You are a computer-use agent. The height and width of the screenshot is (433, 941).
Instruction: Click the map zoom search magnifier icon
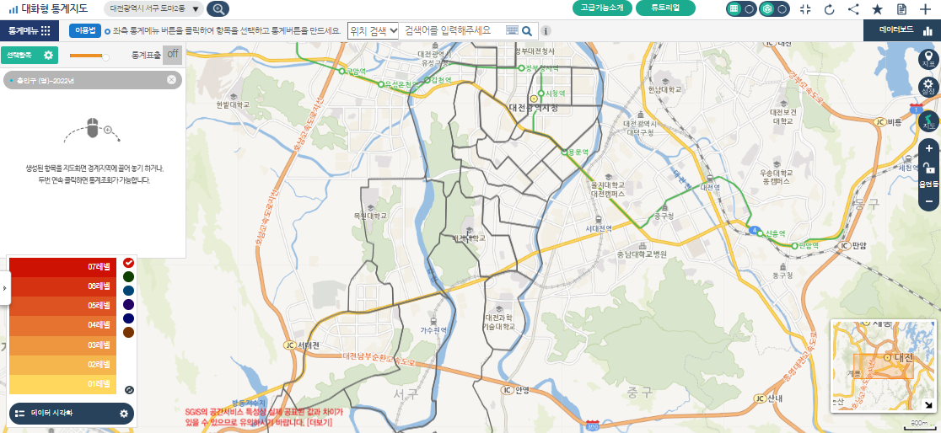point(218,9)
